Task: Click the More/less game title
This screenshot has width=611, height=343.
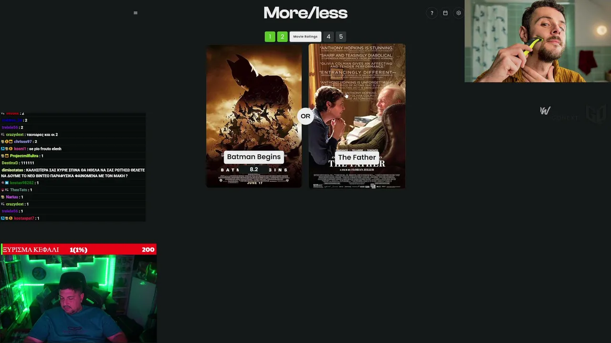Action: pyautogui.click(x=305, y=13)
